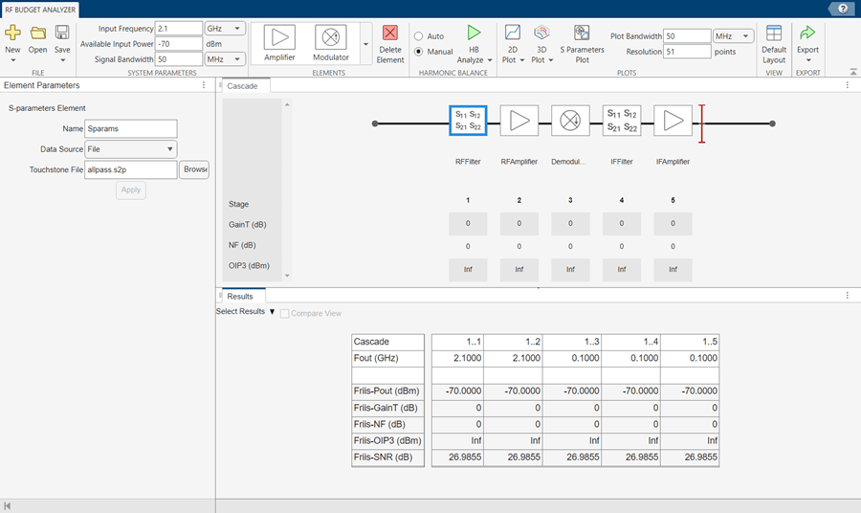Viewport: 861px width, 513px height.
Task: Click the Browse button for Touchstone file
Action: pos(195,169)
